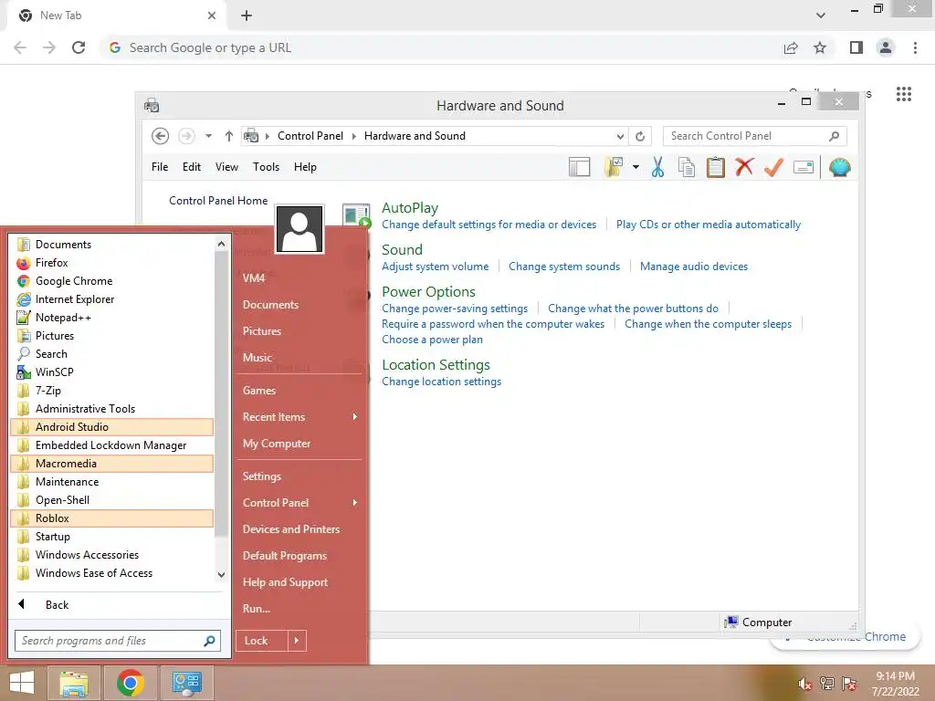Image resolution: width=935 pixels, height=701 pixels.
Task: Click Chrome icon on taskbar
Action: (130, 683)
